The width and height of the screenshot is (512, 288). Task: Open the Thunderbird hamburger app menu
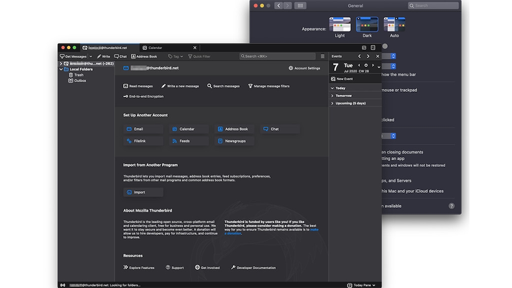coord(322,56)
